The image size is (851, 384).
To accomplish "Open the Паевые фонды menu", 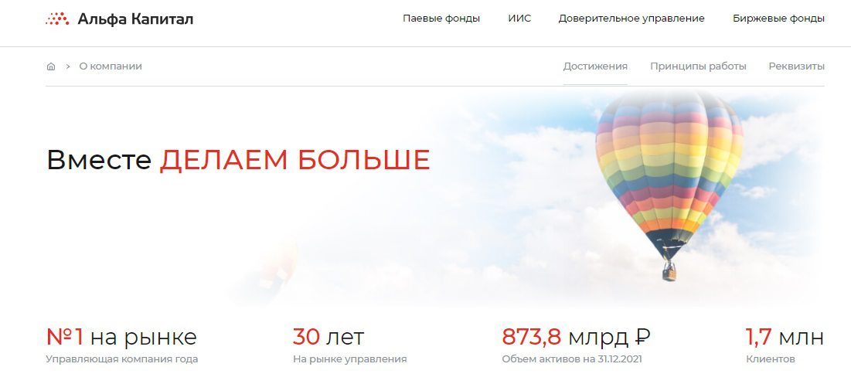I will 441,19.
